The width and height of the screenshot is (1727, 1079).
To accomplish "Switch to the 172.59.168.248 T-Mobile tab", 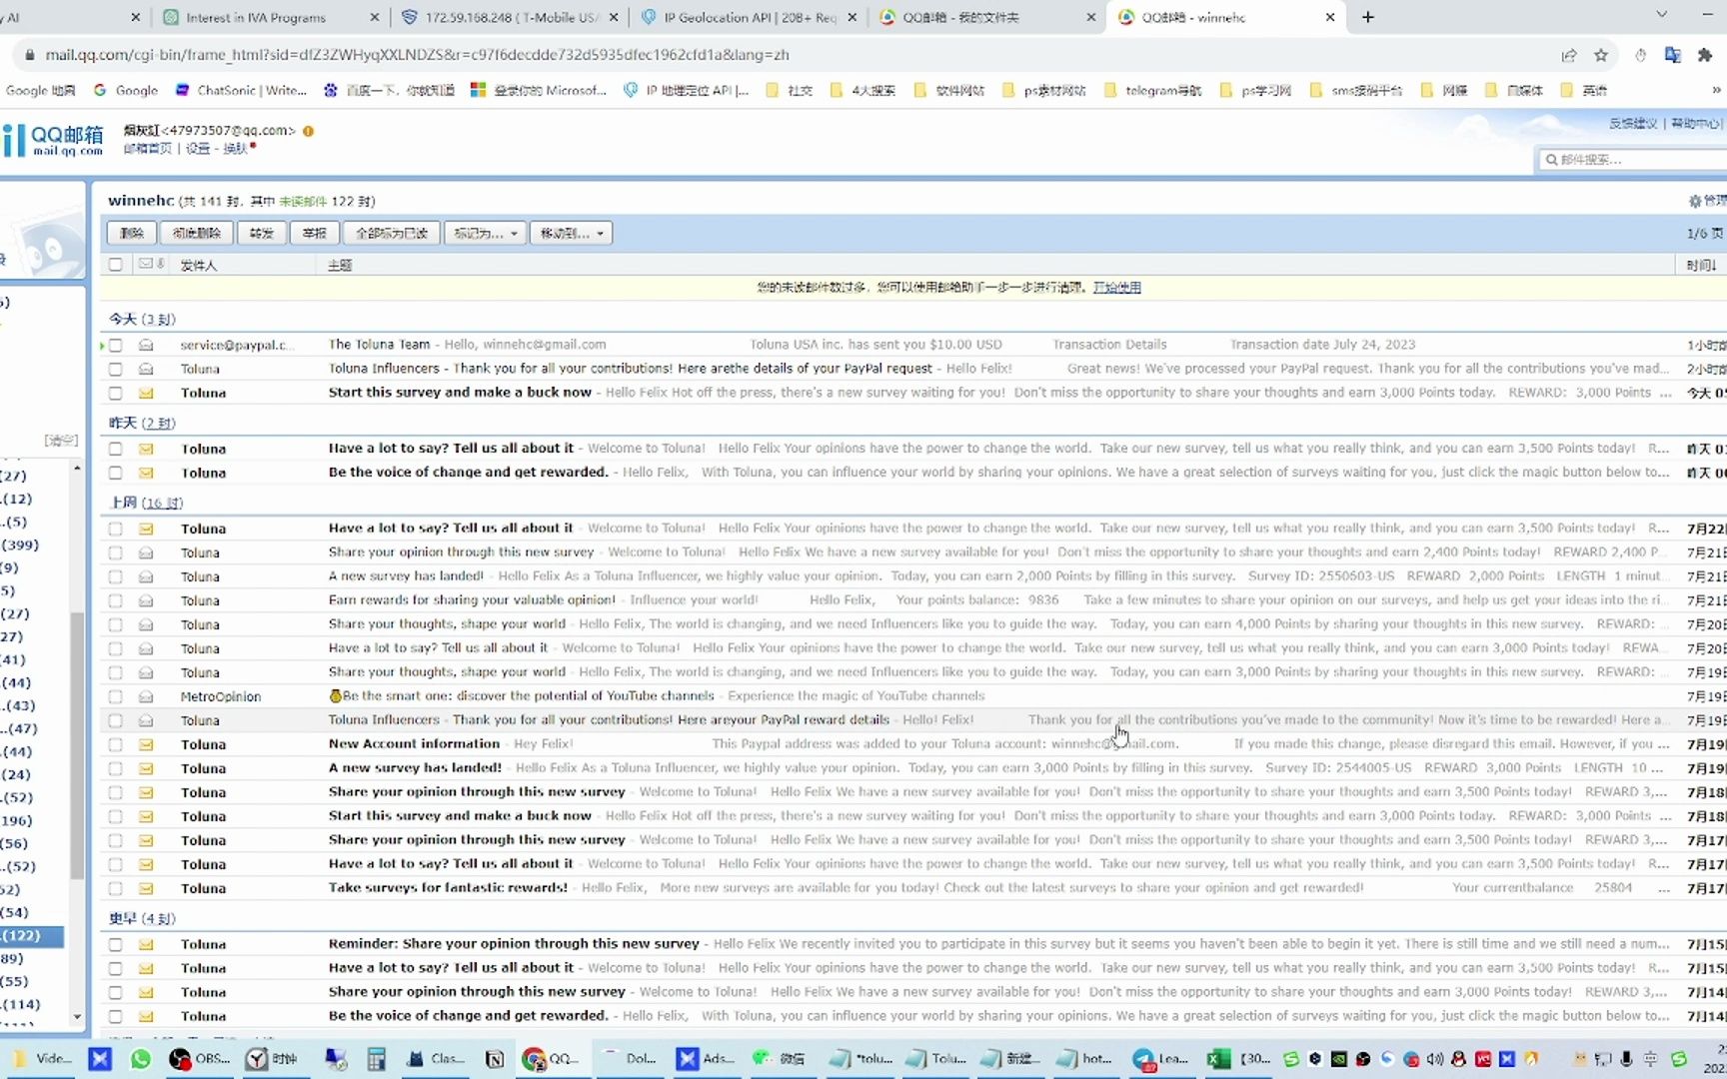I will click(508, 17).
